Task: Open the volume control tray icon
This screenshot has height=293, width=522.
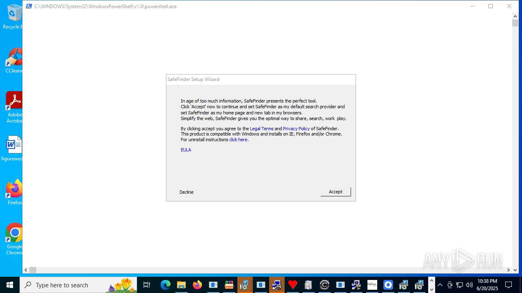Action: tap(469, 285)
